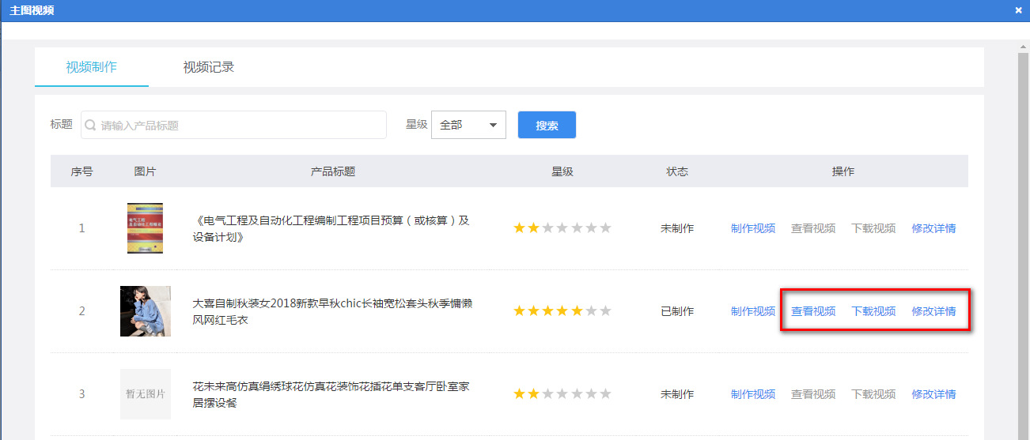Open 修改详情 for the electrical engineering book
This screenshot has width=1030, height=440.
coord(933,228)
